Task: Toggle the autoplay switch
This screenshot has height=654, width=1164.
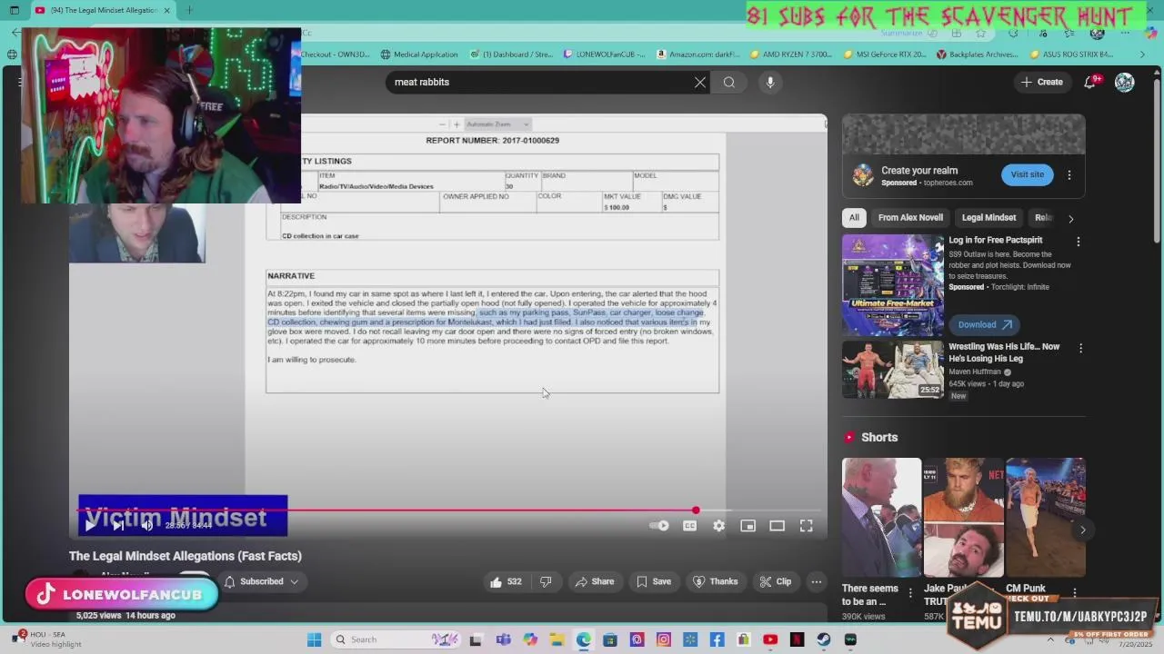Action: [659, 526]
